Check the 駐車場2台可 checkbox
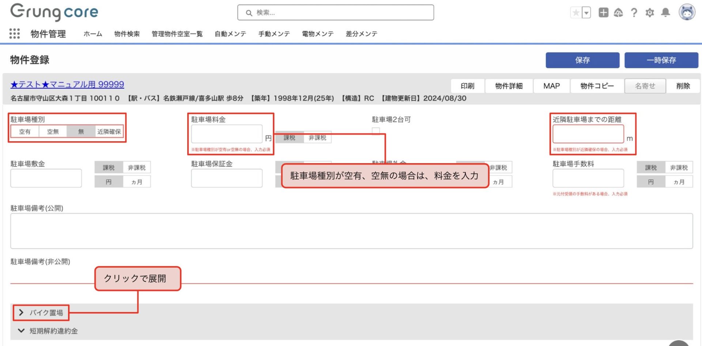The width and height of the screenshot is (702, 346). coord(376,131)
